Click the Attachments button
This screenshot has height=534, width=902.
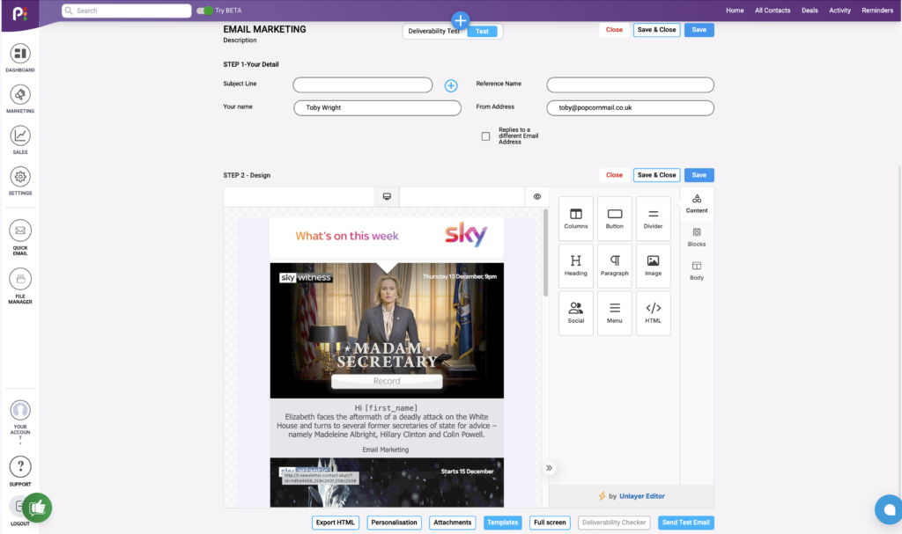point(452,523)
